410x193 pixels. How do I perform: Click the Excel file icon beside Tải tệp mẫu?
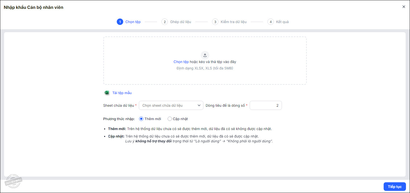[107, 93]
